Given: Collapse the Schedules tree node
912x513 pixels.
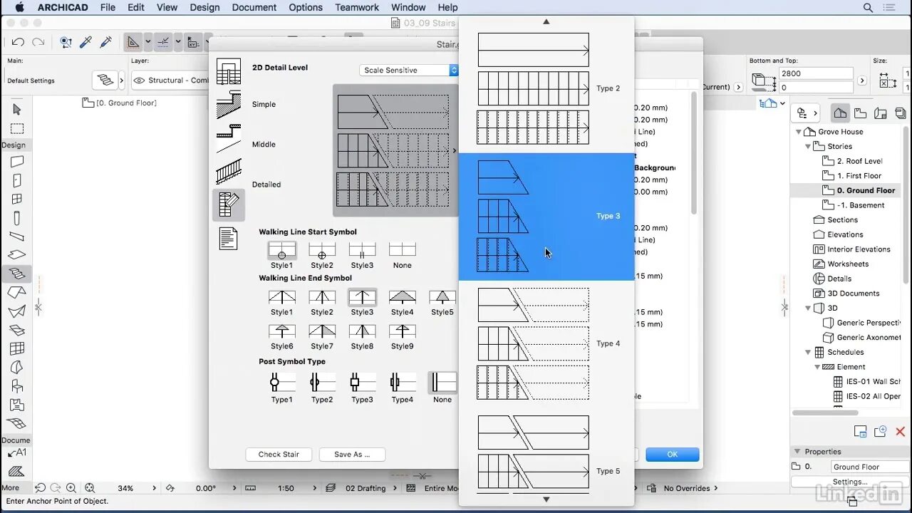Looking at the screenshot, I should [808, 352].
